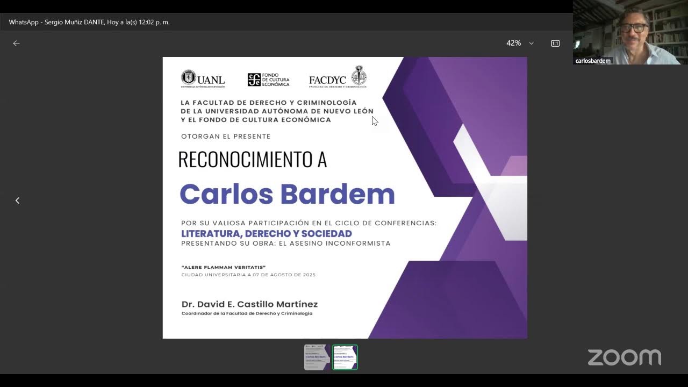Click the "RECONOCIMIENTO A" heading
688x387 pixels.
point(252,159)
